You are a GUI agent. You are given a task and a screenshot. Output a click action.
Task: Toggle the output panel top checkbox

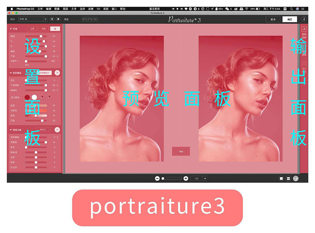[x=304, y=29]
